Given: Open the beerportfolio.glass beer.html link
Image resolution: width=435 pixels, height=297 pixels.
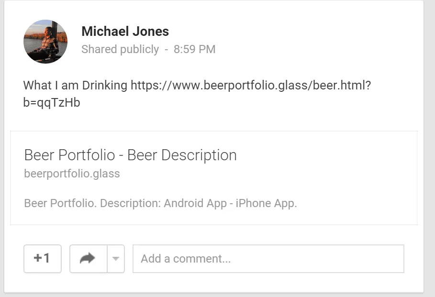Looking at the screenshot, I should [x=197, y=94].
